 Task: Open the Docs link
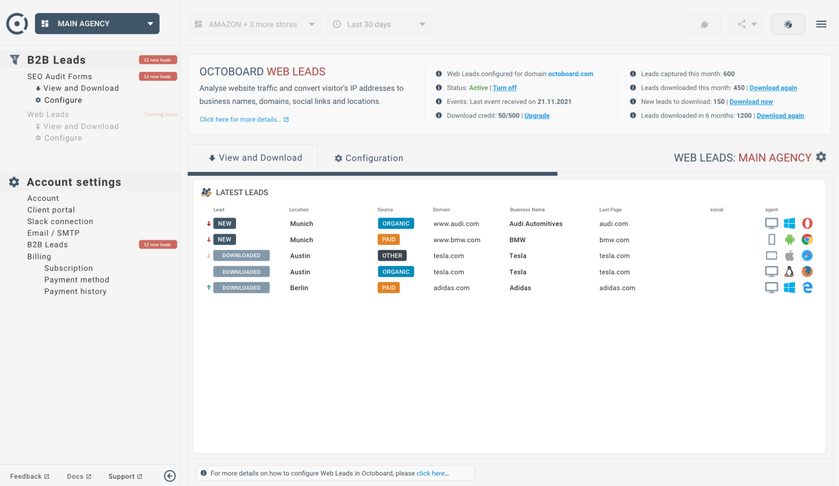79,476
